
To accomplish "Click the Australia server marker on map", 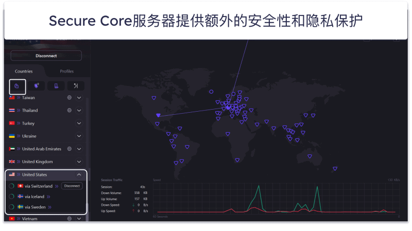I will tap(310, 156).
